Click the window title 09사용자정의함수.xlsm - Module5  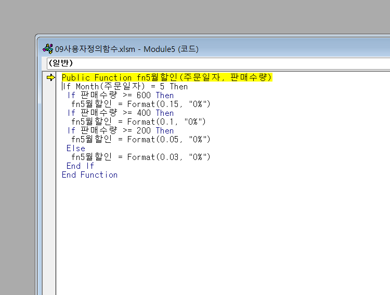[126, 49]
